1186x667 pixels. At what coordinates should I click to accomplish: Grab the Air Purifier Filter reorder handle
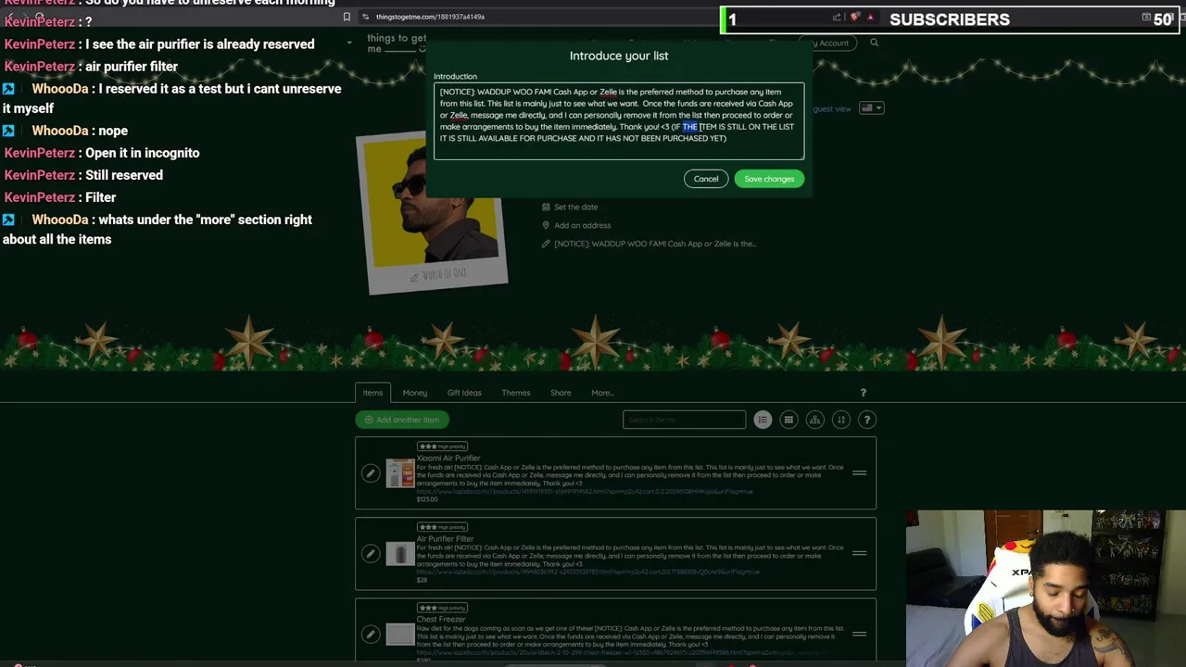pos(859,554)
